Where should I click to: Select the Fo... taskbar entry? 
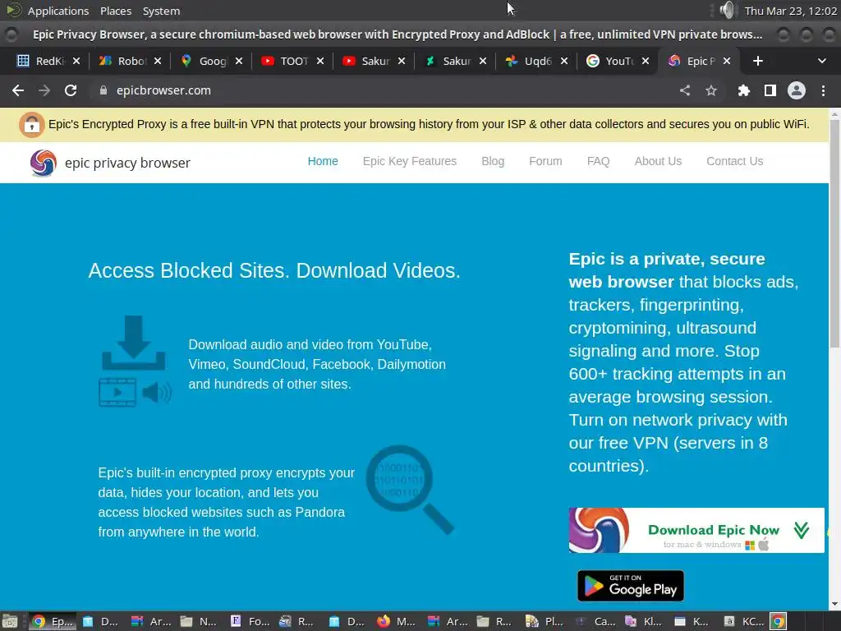pyautogui.click(x=250, y=621)
